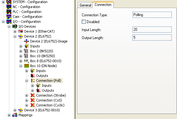This screenshot has width=177, height=119.
Task: Select the Connection (Poll) tree label
Action: pos(49,81)
